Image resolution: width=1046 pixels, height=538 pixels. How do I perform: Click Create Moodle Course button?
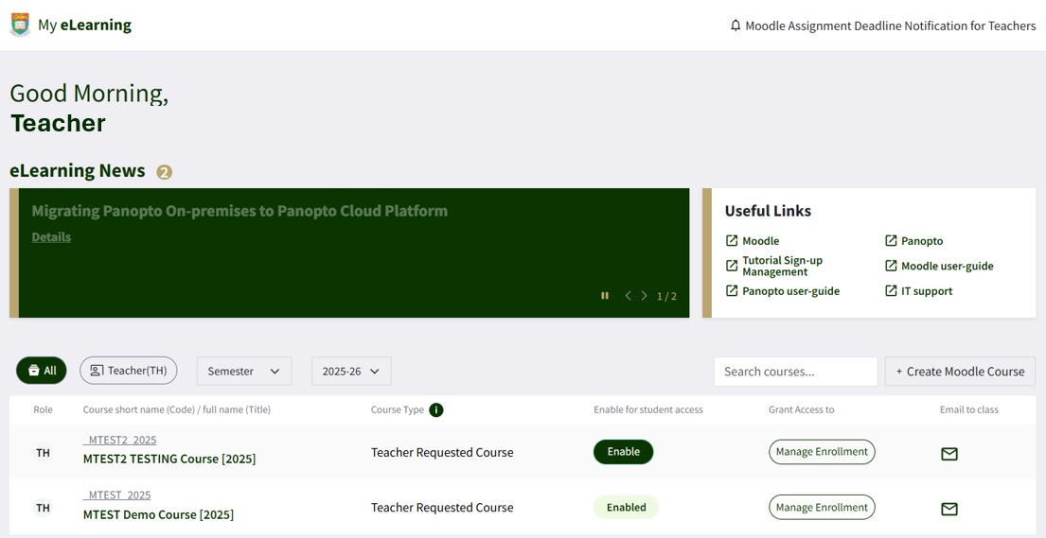click(x=960, y=372)
